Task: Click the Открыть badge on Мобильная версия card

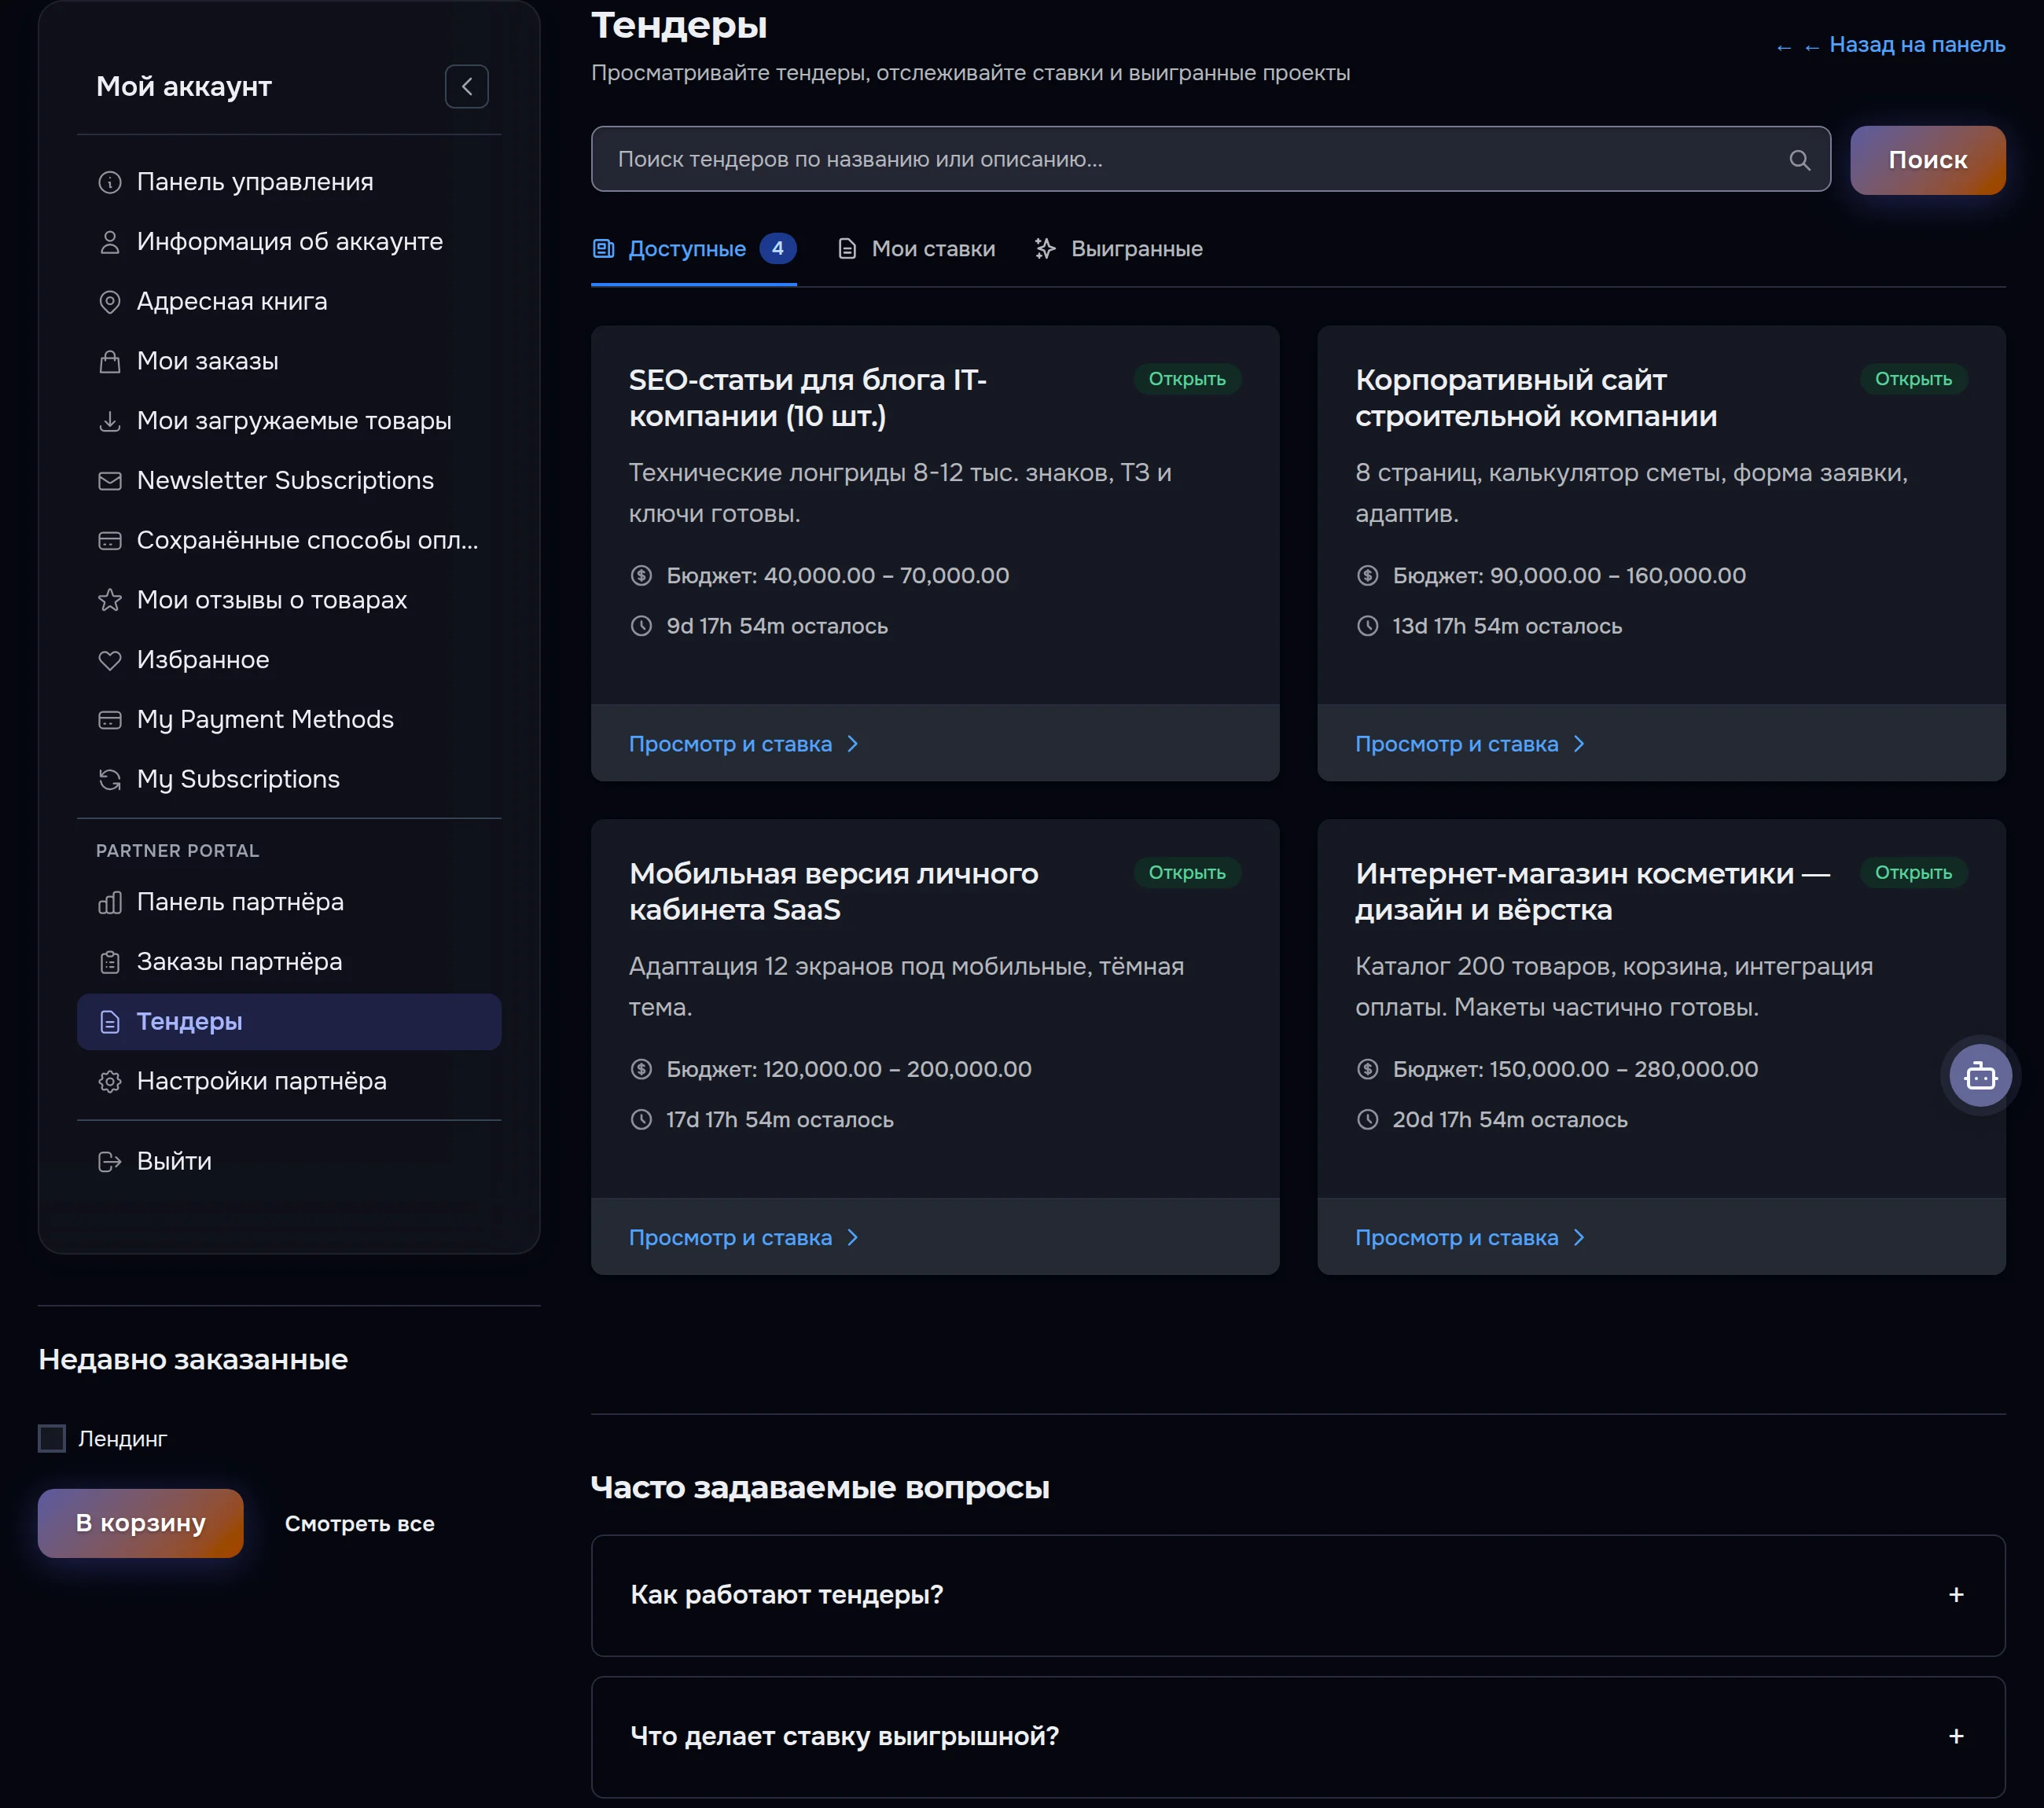Action: [x=1187, y=873]
